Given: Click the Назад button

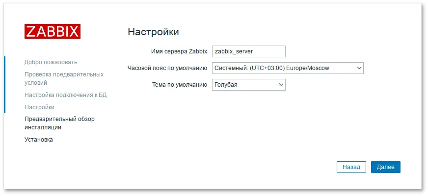Looking at the screenshot, I should (x=351, y=167).
